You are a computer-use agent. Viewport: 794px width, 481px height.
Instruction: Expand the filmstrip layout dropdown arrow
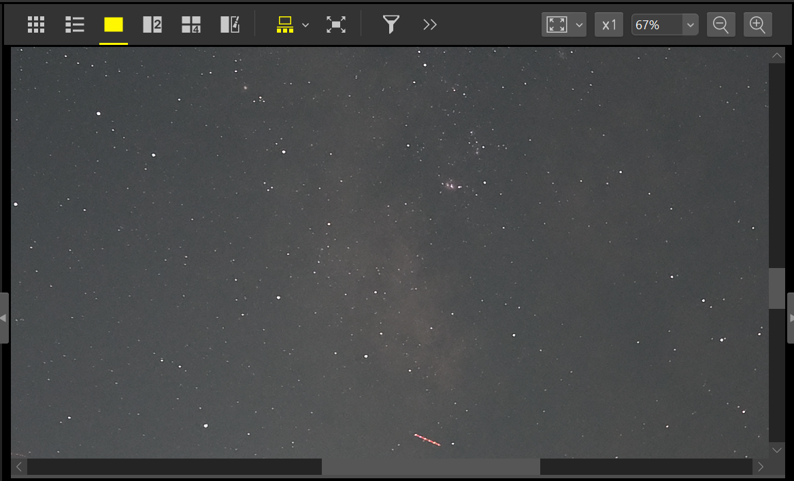(305, 25)
